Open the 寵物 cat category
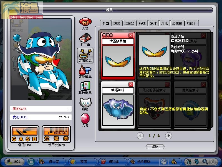This screenshot has width=222, height=167. [x=85, y=104]
